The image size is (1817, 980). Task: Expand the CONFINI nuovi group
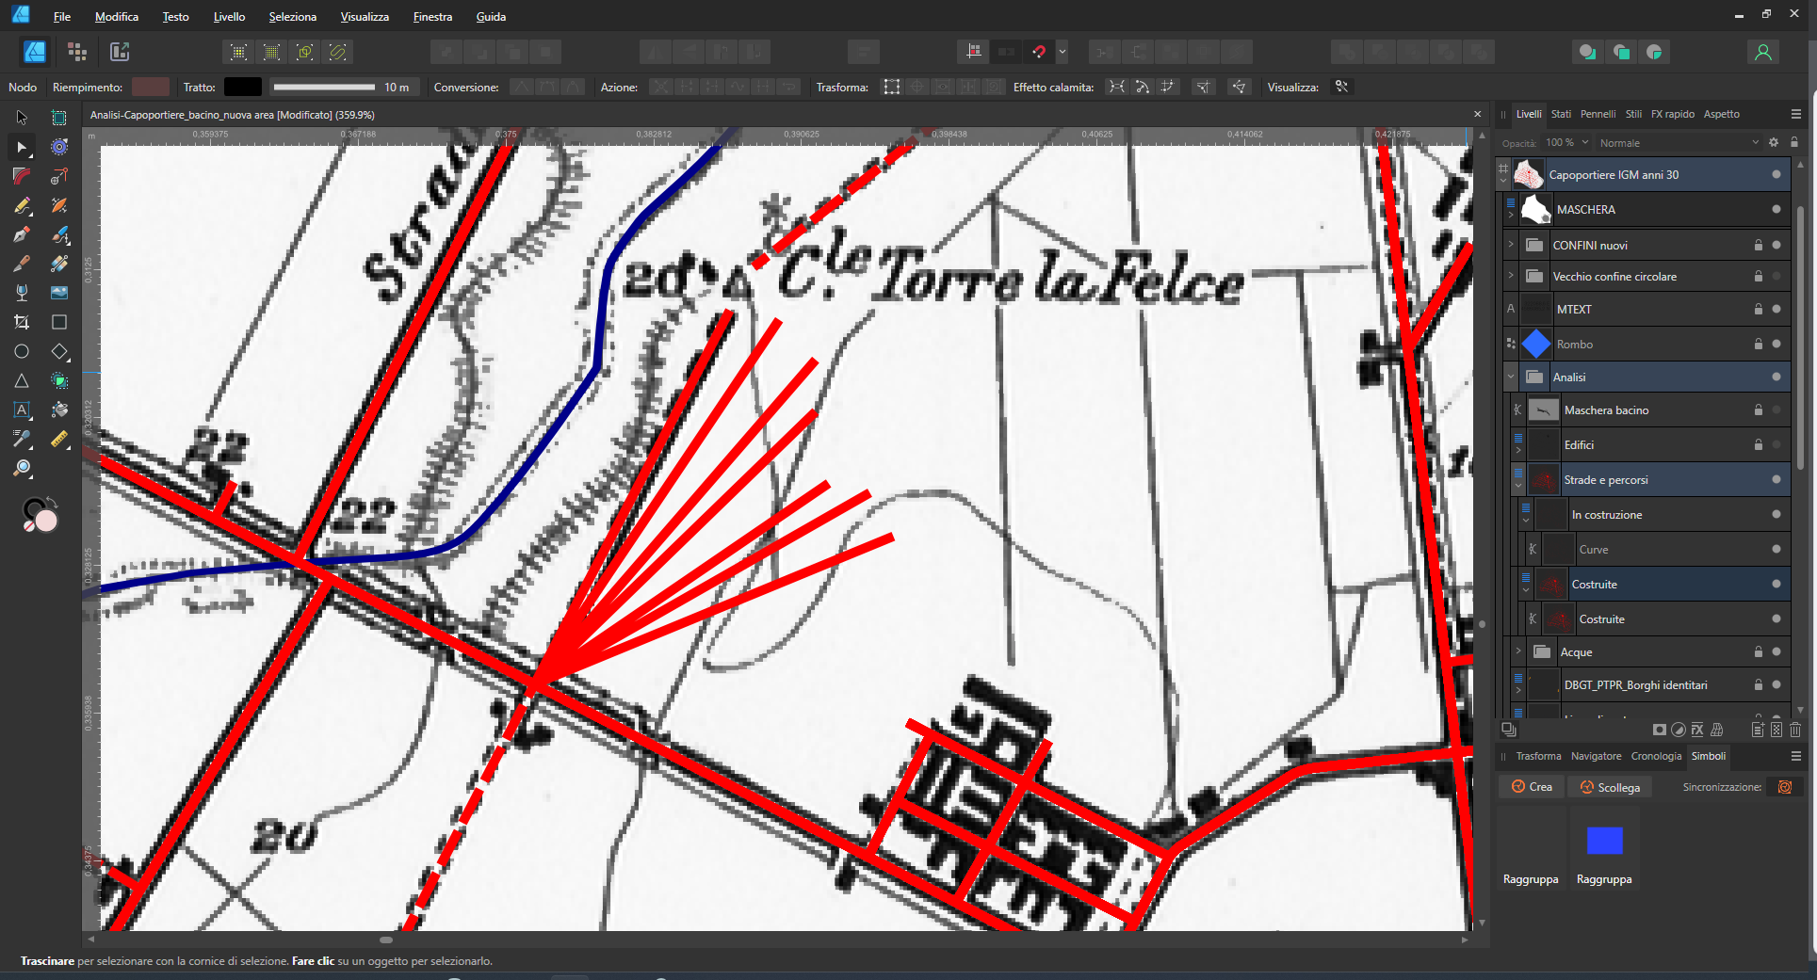tap(1511, 245)
